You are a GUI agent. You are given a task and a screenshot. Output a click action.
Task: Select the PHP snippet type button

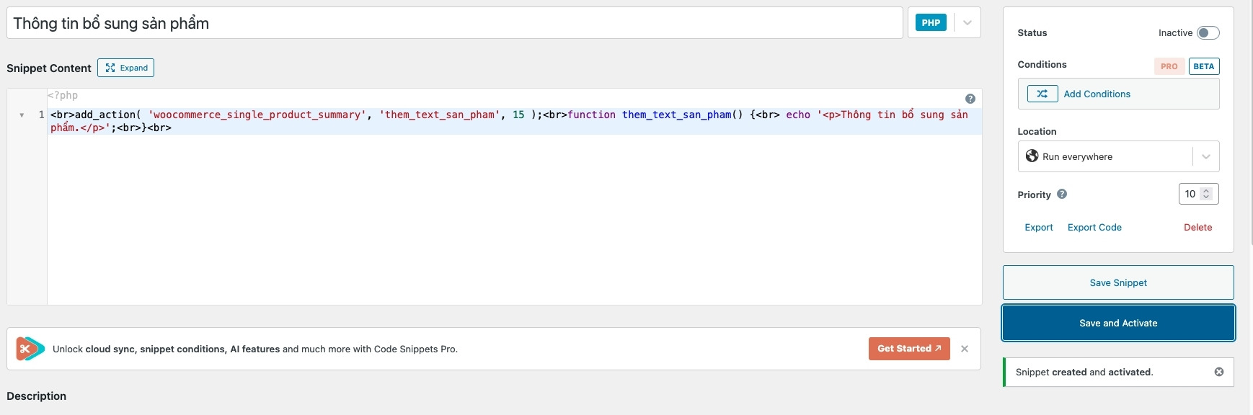tap(931, 23)
